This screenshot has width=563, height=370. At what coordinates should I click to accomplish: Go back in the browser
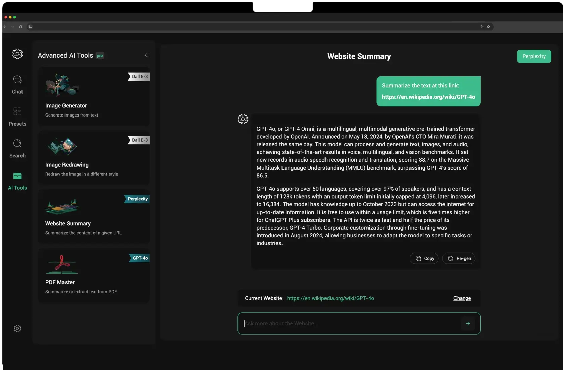(x=5, y=27)
